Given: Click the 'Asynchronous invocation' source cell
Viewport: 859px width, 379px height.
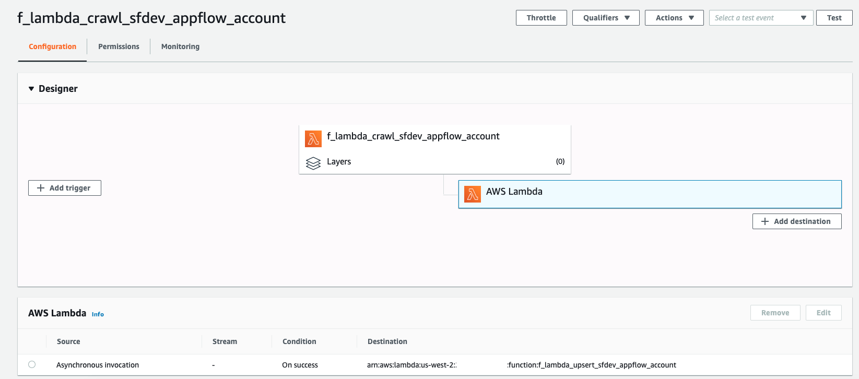Looking at the screenshot, I should (x=98, y=365).
